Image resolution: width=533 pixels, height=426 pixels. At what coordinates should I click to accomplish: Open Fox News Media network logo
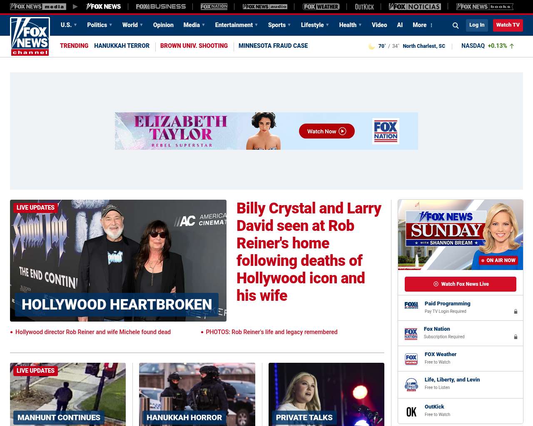[x=38, y=7]
